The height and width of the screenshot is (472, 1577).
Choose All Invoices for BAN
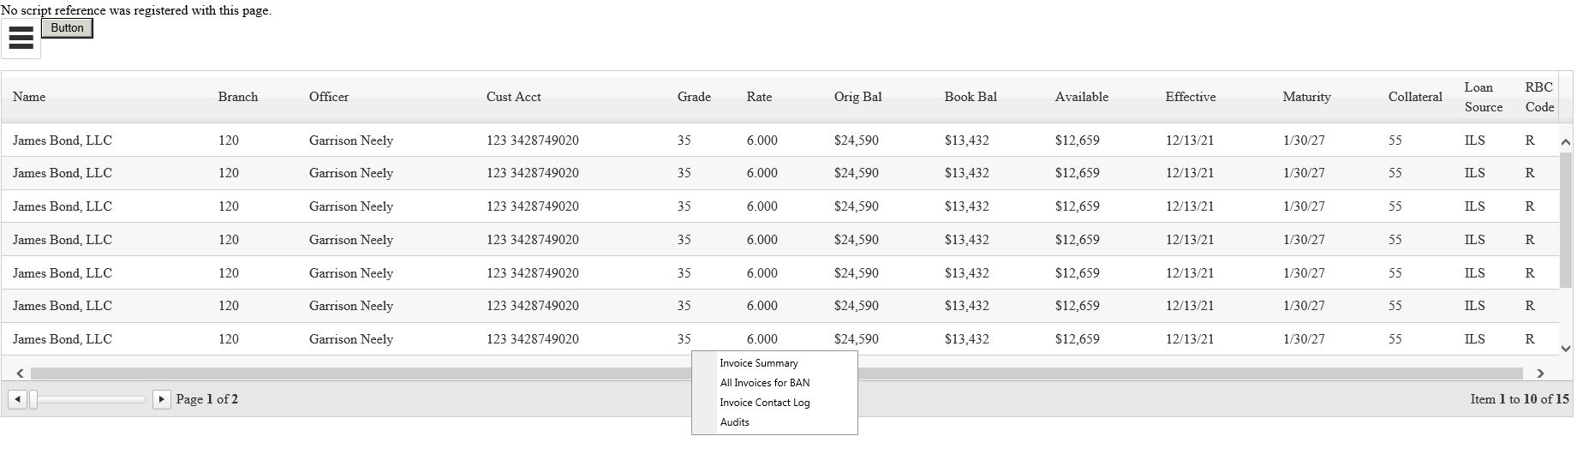coord(764,383)
